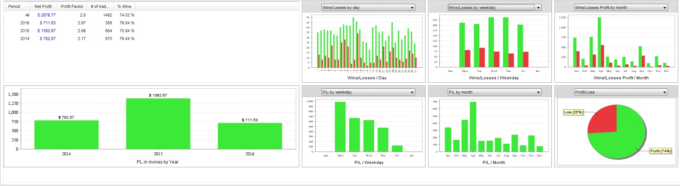Click net profit value $ 782.57 in table
This screenshot has height=186, width=680.
point(48,39)
